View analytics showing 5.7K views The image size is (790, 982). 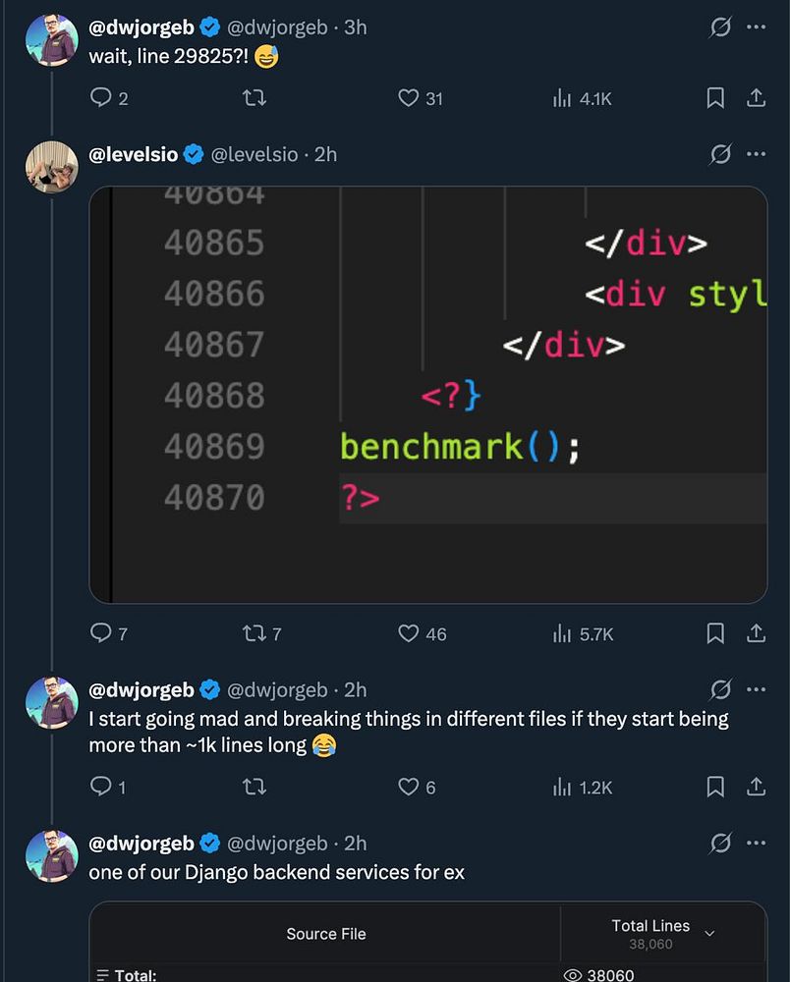[583, 633]
